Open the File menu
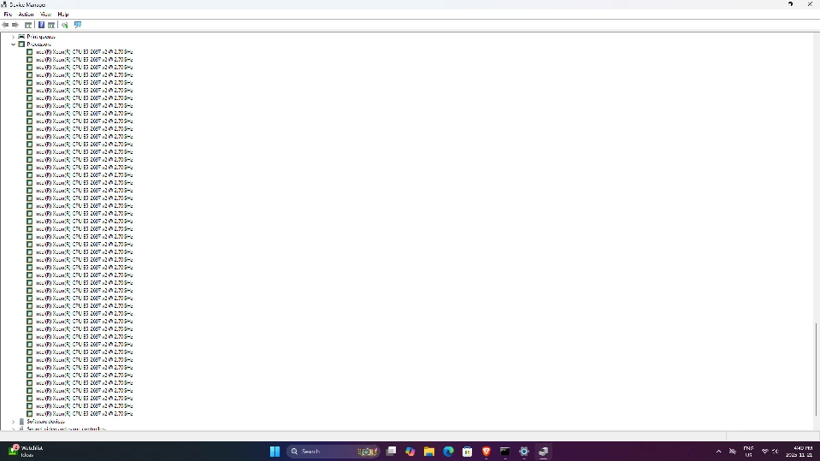This screenshot has width=820, height=461. pos(8,15)
